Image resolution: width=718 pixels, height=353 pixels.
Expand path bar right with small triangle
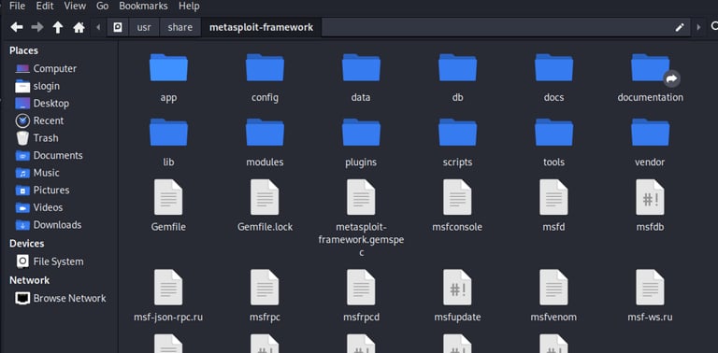coord(698,27)
